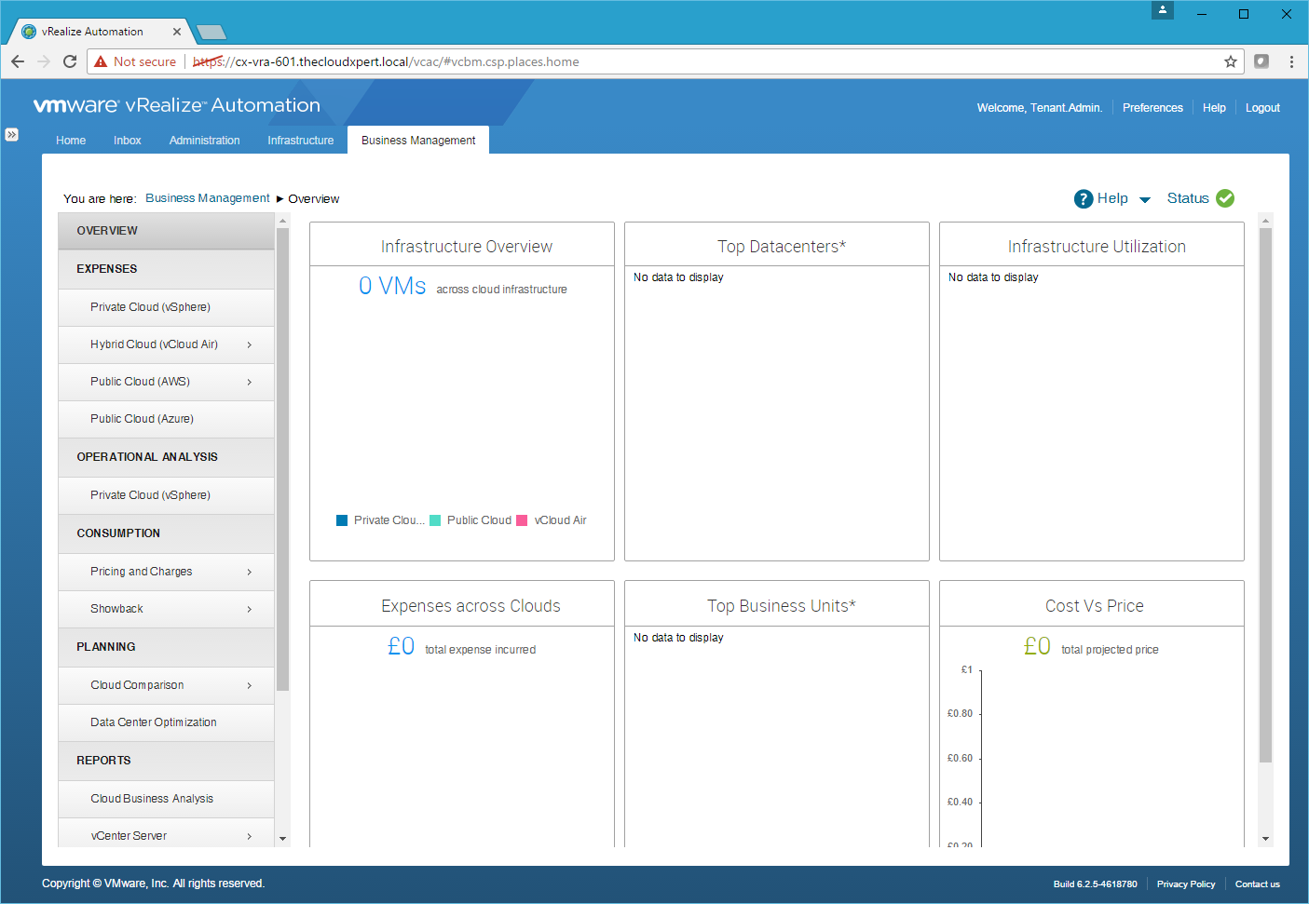The width and height of the screenshot is (1309, 904).
Task: Click the blue Help question mark icon
Action: (1084, 199)
